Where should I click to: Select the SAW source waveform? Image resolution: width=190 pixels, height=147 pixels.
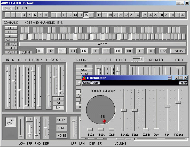pos(84,70)
